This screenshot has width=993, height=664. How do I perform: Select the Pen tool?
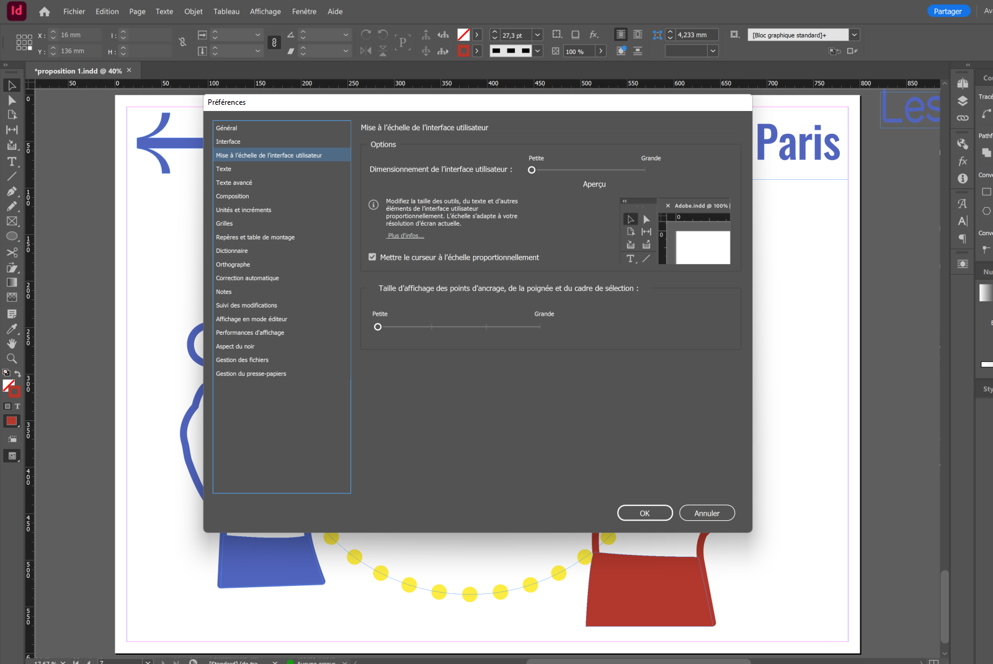(12, 192)
